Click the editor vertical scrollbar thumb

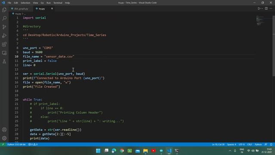point(274,46)
